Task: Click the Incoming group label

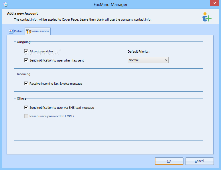Action: (x=23, y=74)
